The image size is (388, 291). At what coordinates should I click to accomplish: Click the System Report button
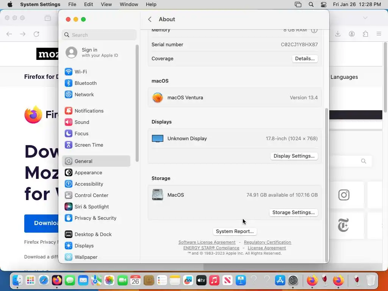[235, 232]
